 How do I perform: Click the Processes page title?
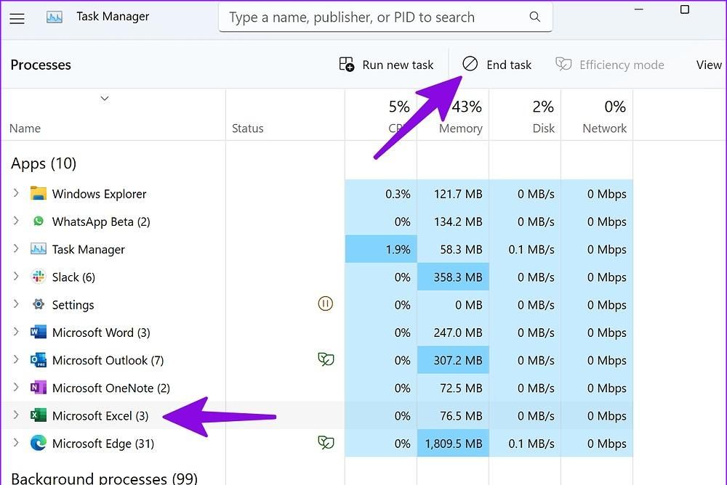click(41, 65)
